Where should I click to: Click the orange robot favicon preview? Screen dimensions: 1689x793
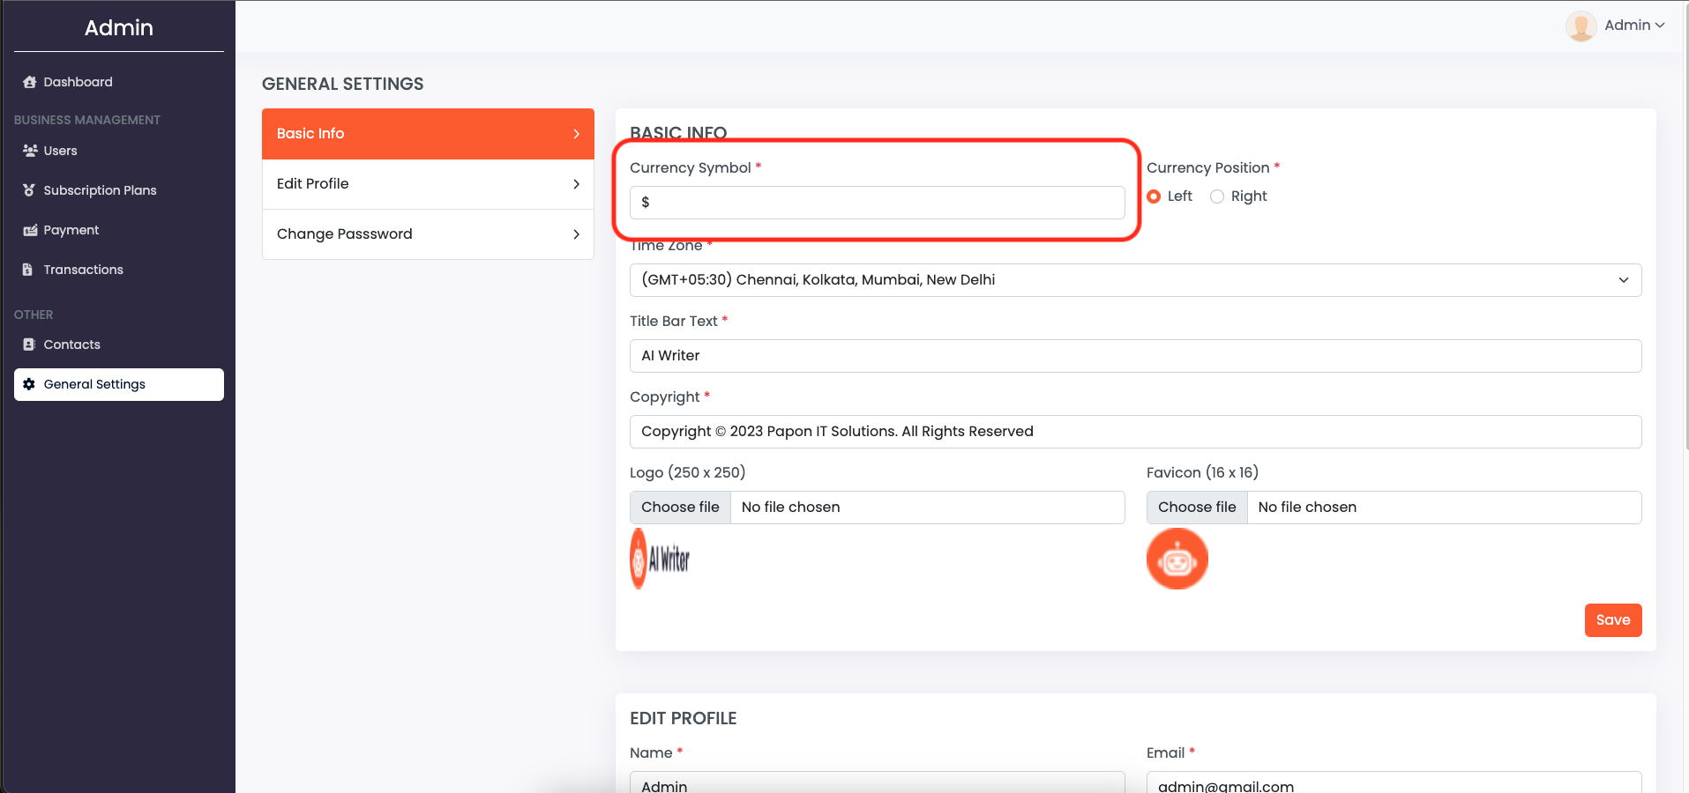[1177, 559]
